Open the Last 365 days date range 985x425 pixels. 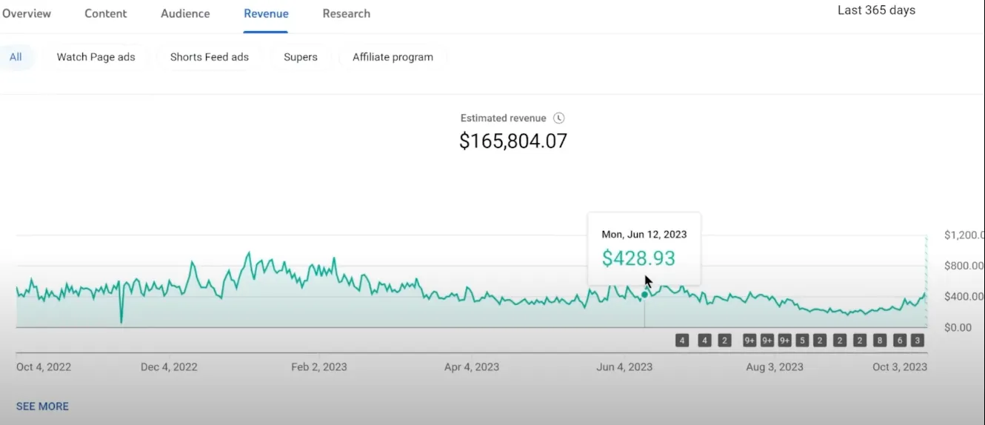coord(876,10)
